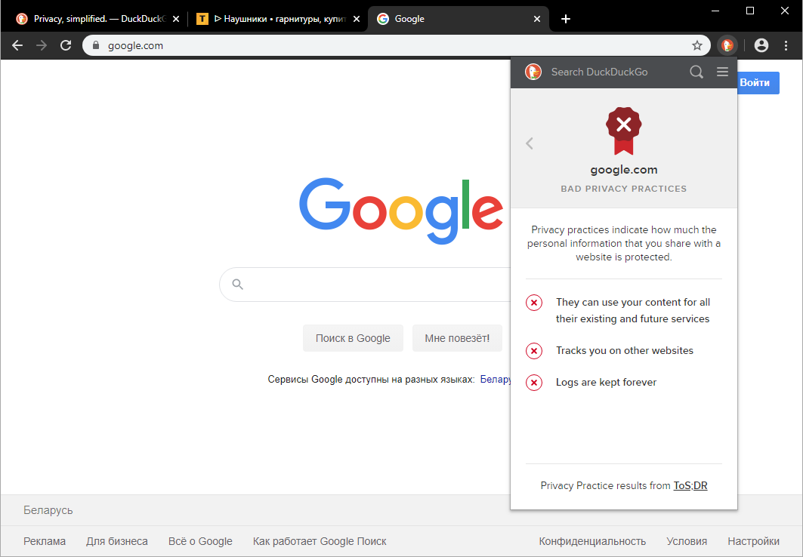
Task: Click the X icon beside 'They can use your content'
Action: tap(533, 303)
